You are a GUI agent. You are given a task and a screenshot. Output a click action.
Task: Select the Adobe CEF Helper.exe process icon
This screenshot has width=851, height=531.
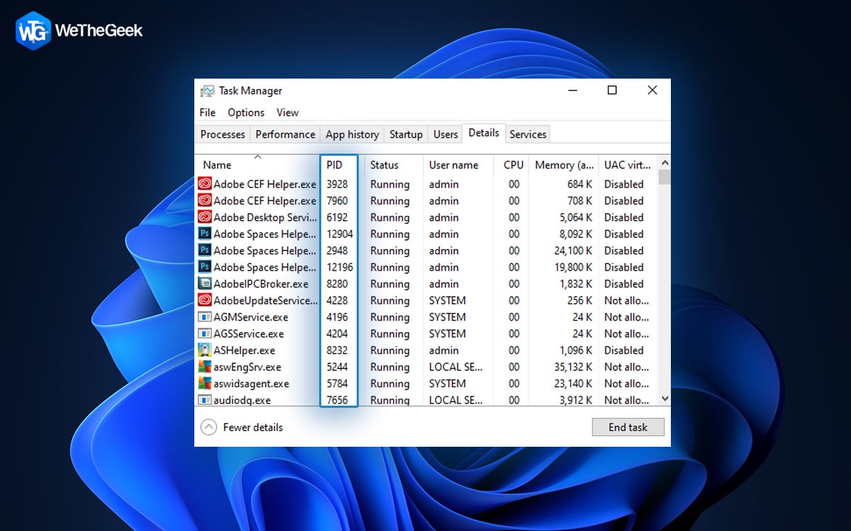coord(204,183)
